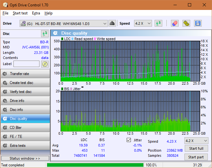Click the LDC Avg value 19.59

pos(83,145)
